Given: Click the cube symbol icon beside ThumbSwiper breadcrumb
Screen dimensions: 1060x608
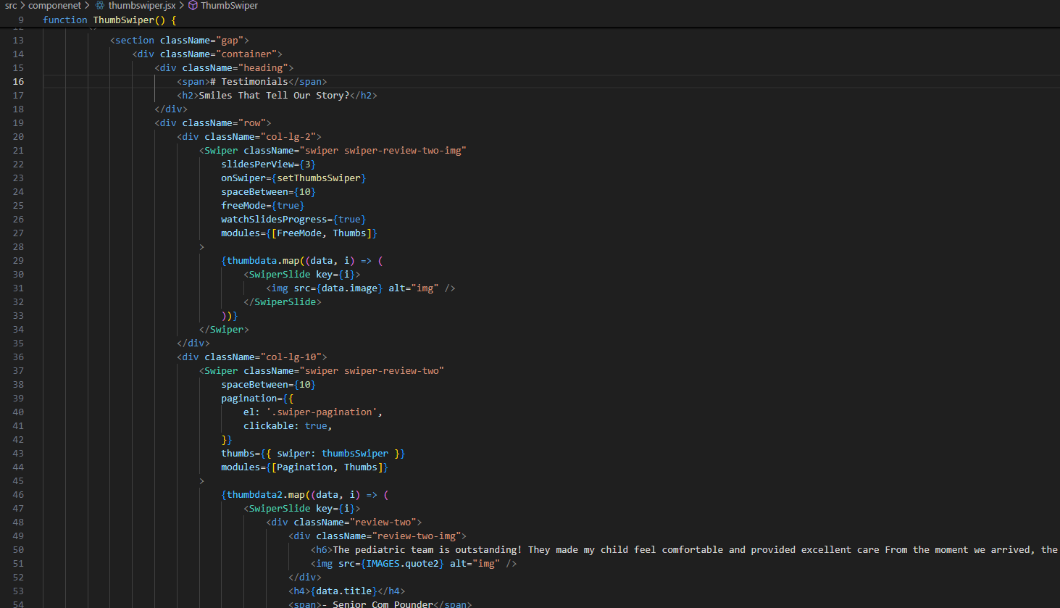Looking at the screenshot, I should tap(193, 5).
